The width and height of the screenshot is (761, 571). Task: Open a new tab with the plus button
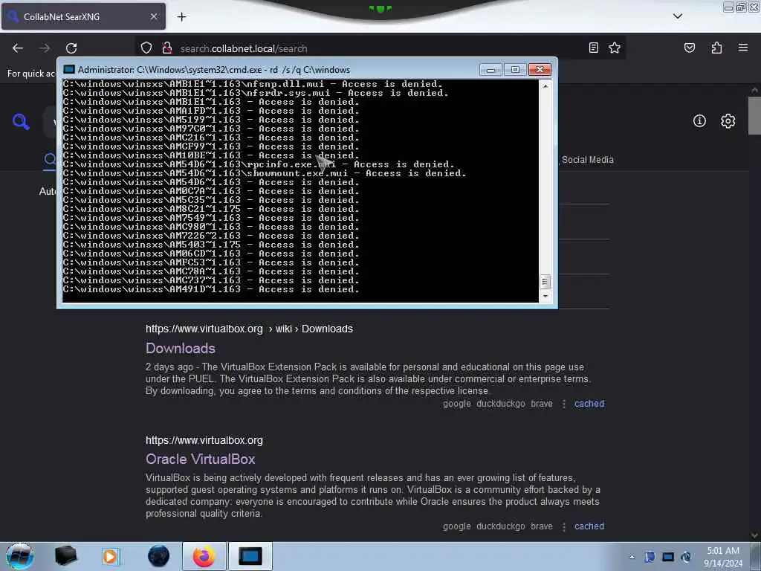181,17
